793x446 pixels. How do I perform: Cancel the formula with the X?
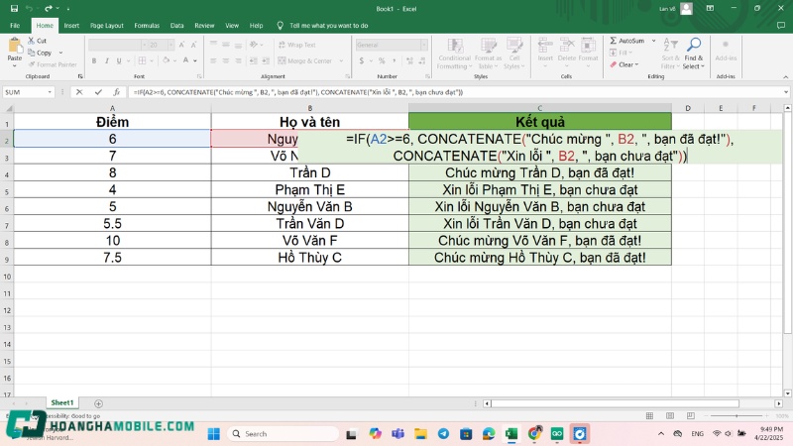(79, 92)
